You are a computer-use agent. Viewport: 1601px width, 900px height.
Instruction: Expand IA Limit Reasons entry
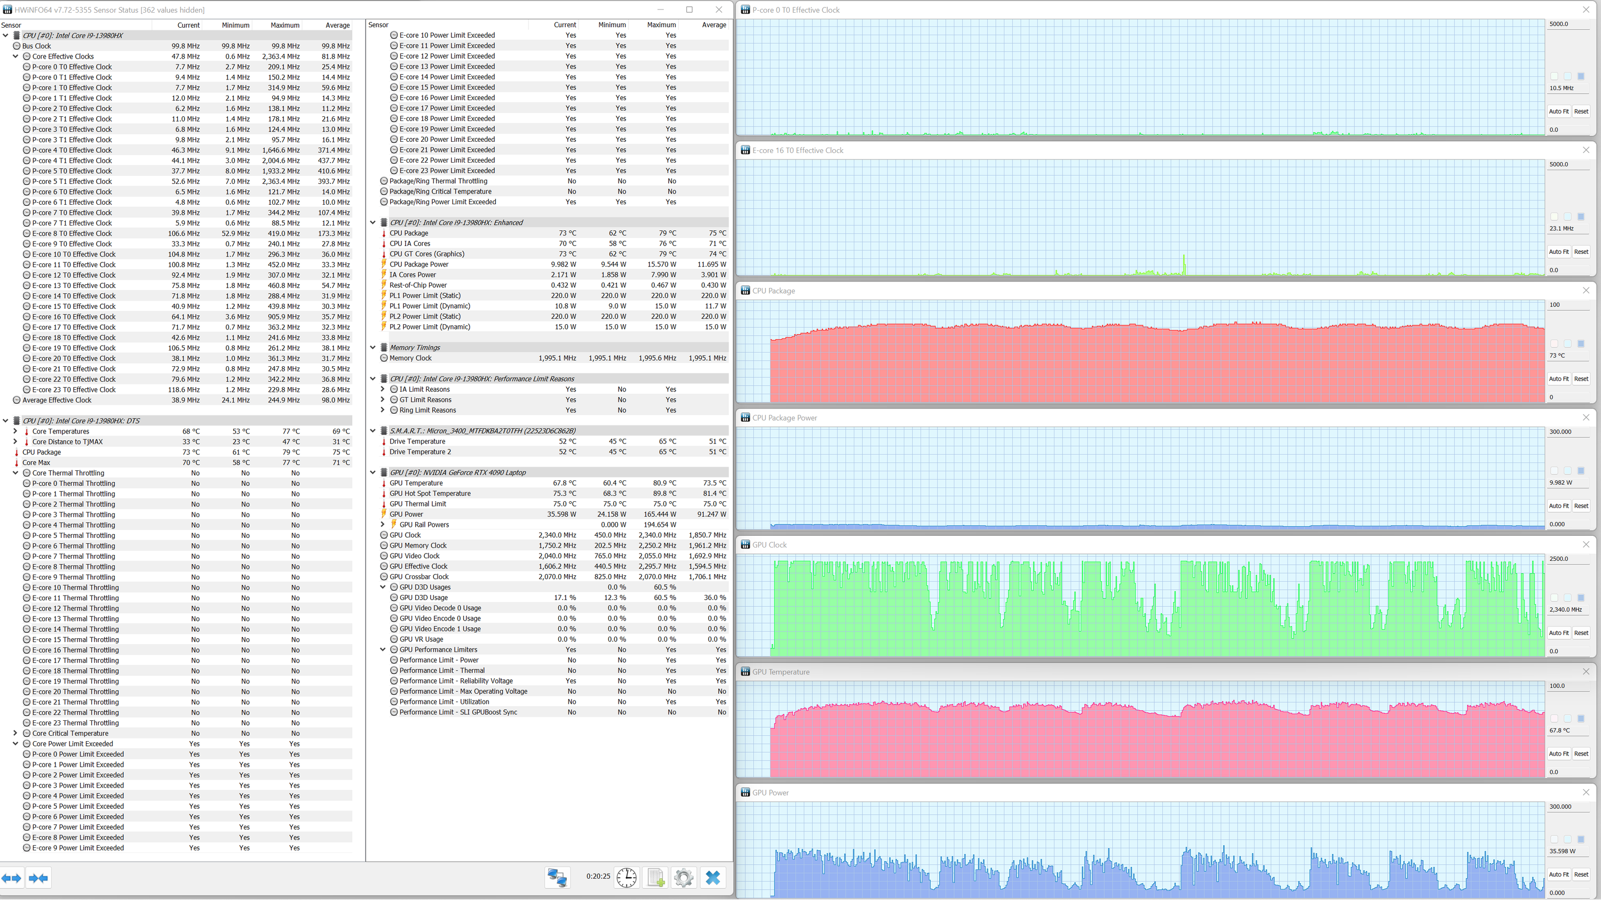(x=383, y=389)
